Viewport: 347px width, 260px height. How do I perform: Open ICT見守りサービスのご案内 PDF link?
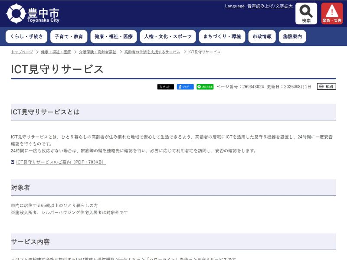point(60,162)
